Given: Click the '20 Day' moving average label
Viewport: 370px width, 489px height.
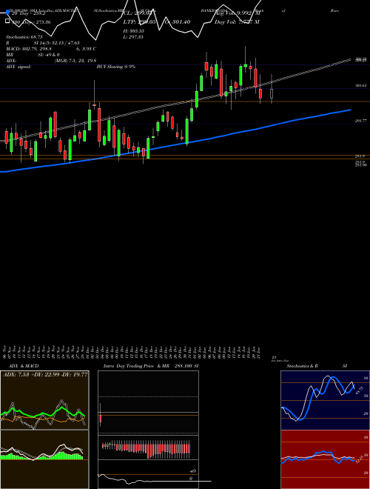Looking at the screenshot, I should click(x=28, y=13).
